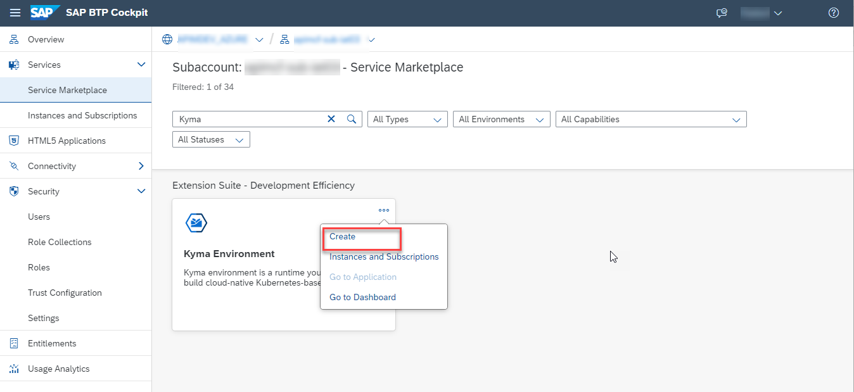Select Create from the context menu
The image size is (854, 392).
pos(342,236)
